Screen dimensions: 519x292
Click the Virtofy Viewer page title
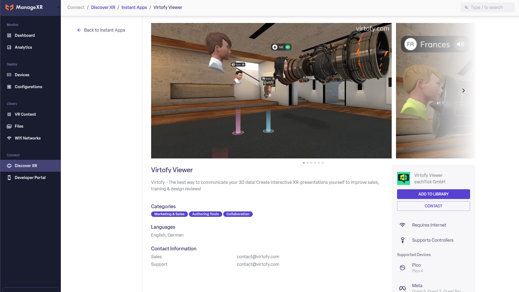(x=172, y=170)
